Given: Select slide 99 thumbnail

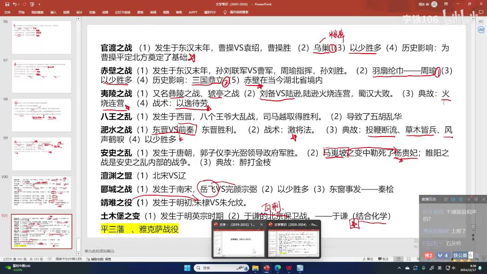Looking at the screenshot, I should tap(41, 154).
